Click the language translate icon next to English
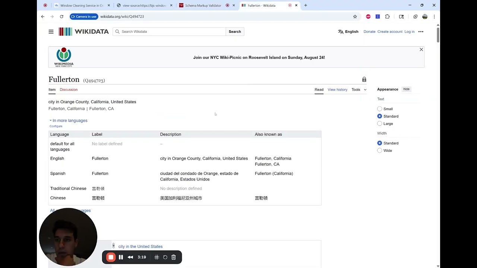 coord(341,32)
